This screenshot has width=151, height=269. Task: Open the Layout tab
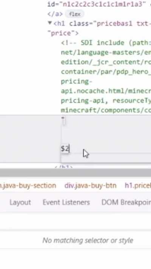coord(20,202)
